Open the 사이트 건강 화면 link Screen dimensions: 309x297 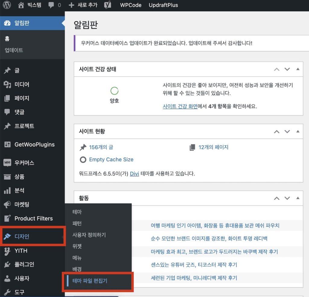[180, 106]
